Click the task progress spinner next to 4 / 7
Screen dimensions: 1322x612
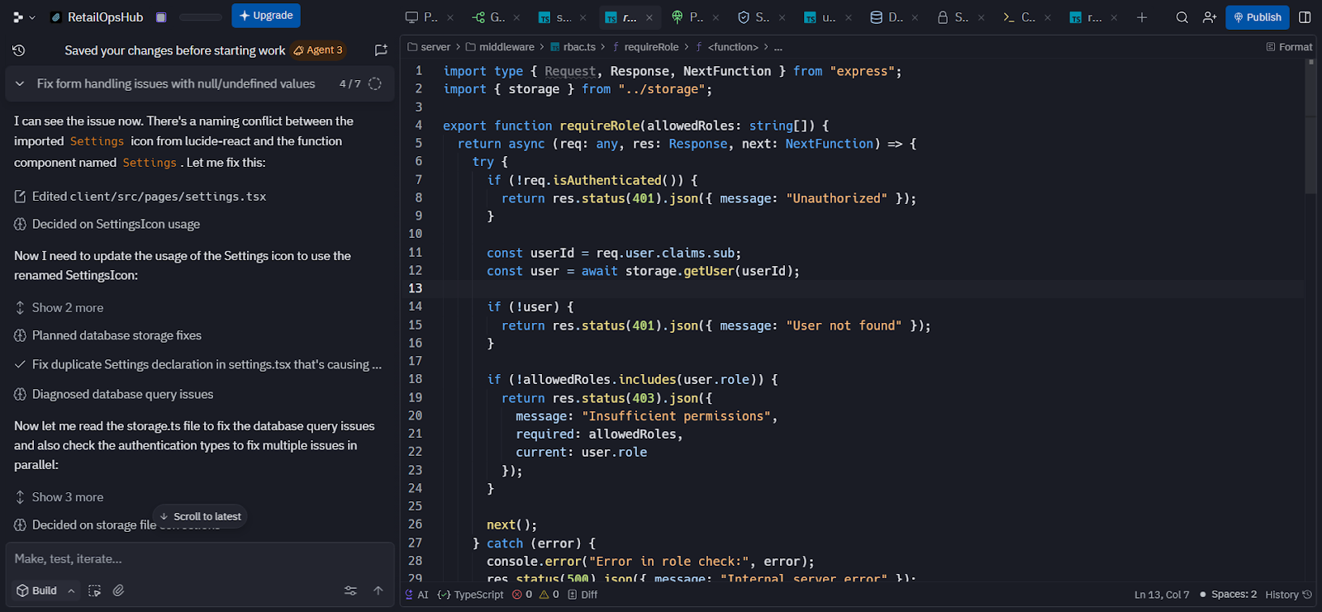(375, 83)
